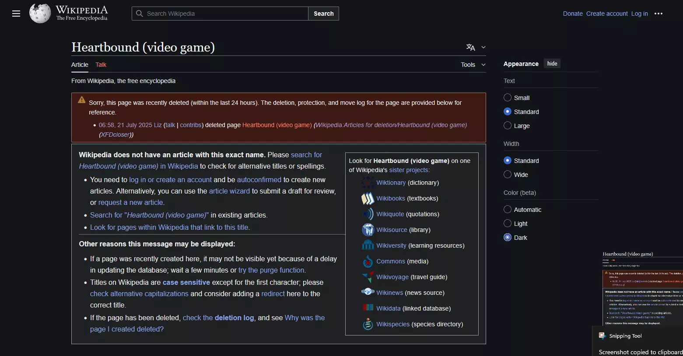Click try the purge function link
The height and width of the screenshot is (356, 683).
(x=271, y=270)
